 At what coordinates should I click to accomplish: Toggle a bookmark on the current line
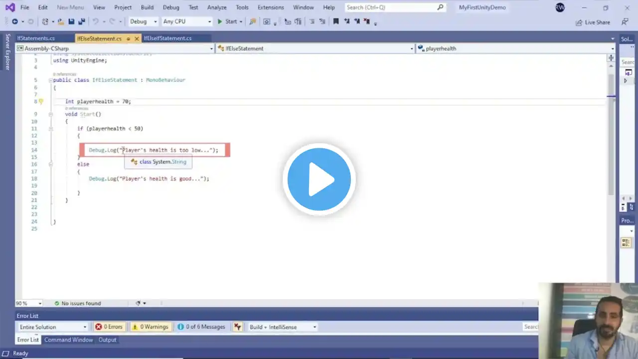(x=336, y=21)
